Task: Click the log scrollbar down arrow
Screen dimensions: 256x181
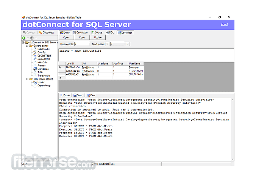Action: [233, 160]
